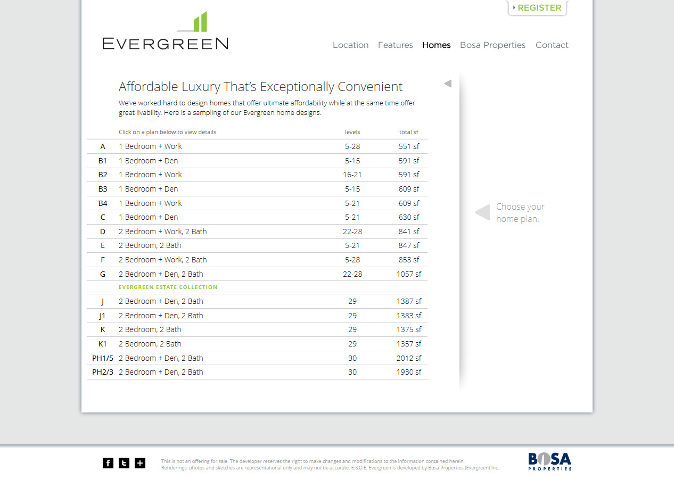
Task: Click the Bosa Properties footer logo
Action: [x=550, y=461]
